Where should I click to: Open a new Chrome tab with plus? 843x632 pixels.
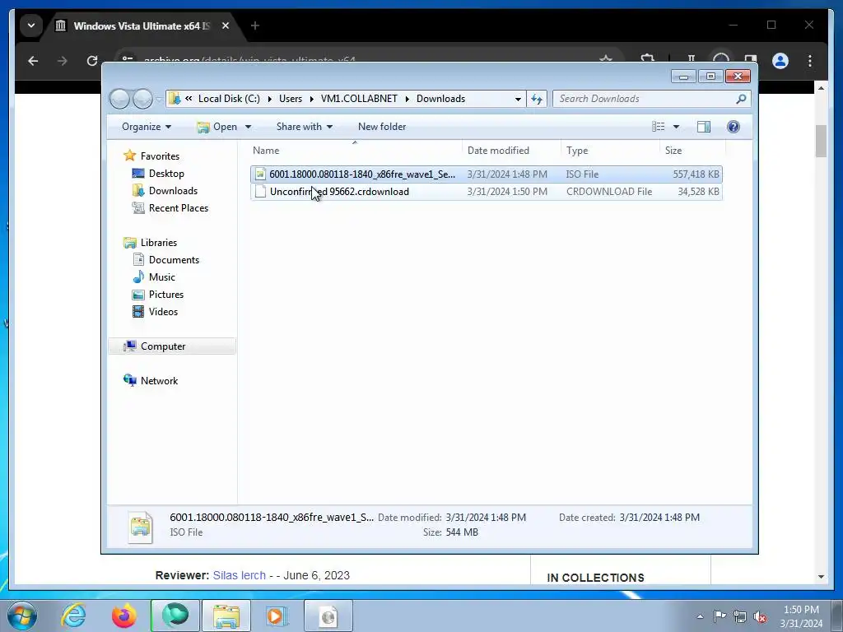[x=255, y=26]
